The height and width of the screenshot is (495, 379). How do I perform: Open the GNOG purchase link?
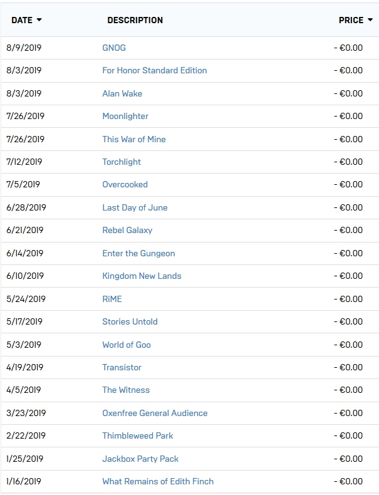[114, 48]
